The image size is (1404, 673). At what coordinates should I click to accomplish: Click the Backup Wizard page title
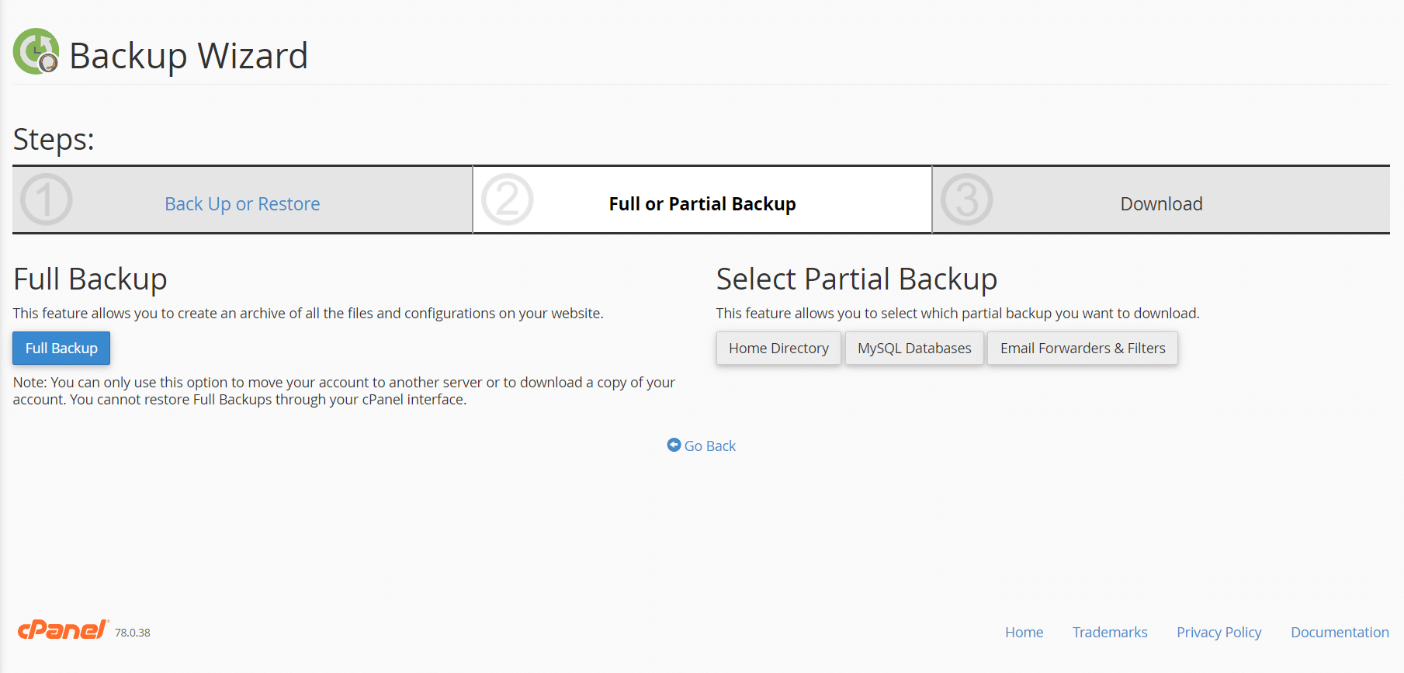tap(189, 56)
